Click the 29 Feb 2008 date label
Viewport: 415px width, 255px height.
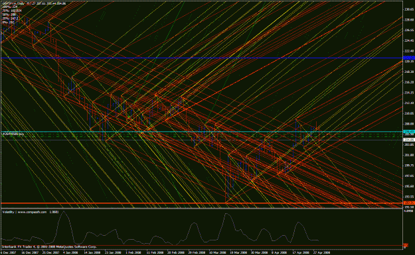(x=197, y=252)
